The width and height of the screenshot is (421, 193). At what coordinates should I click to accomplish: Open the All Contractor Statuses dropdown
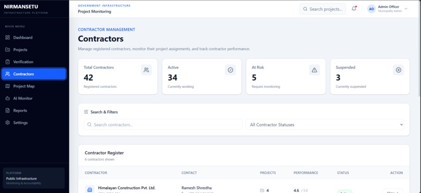click(x=325, y=124)
